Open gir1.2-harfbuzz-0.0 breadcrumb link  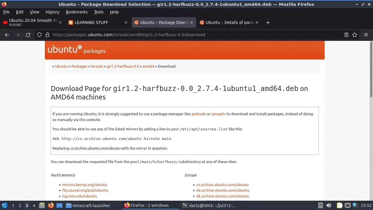point(123,66)
